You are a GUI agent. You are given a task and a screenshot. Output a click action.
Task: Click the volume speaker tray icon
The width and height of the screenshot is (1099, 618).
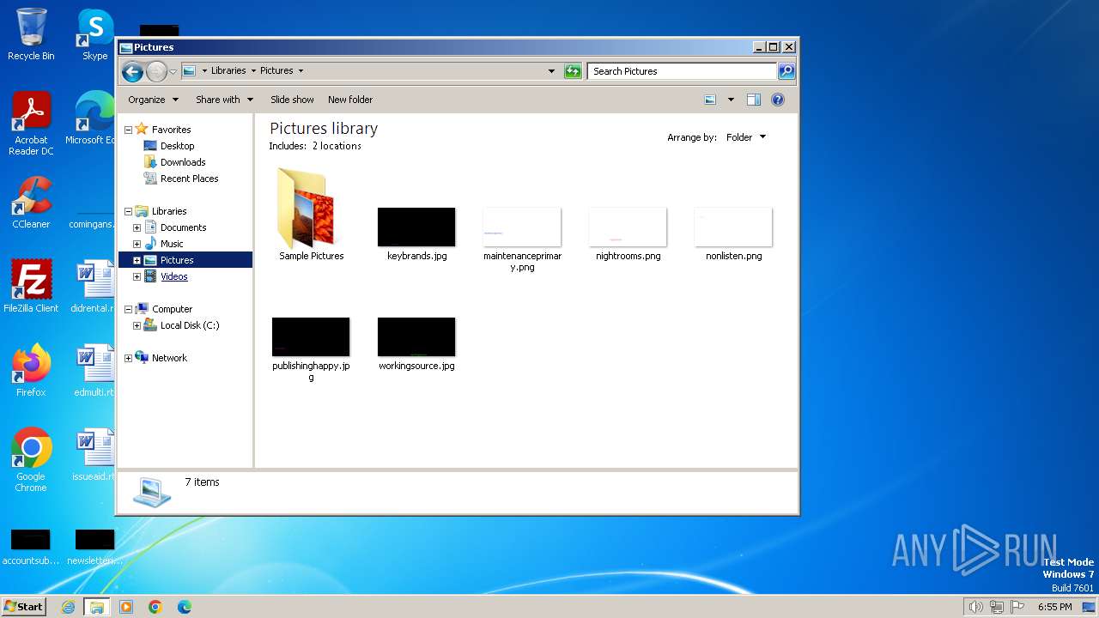pos(975,607)
